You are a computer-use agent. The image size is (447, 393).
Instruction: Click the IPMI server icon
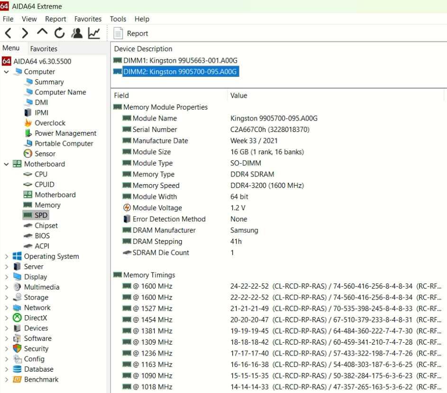click(27, 113)
